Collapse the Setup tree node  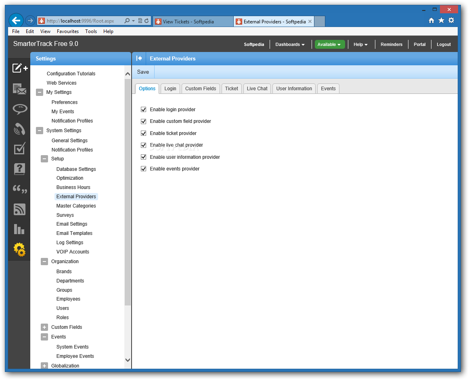pos(44,159)
